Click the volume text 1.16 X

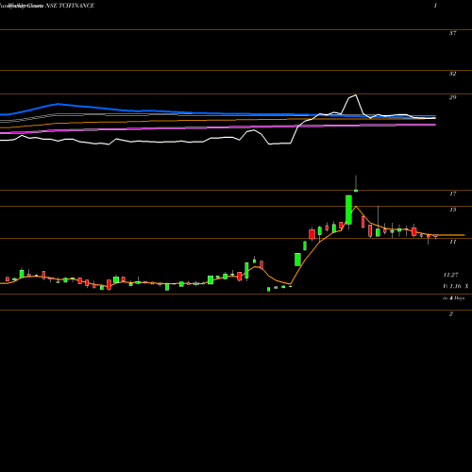pos(456,286)
